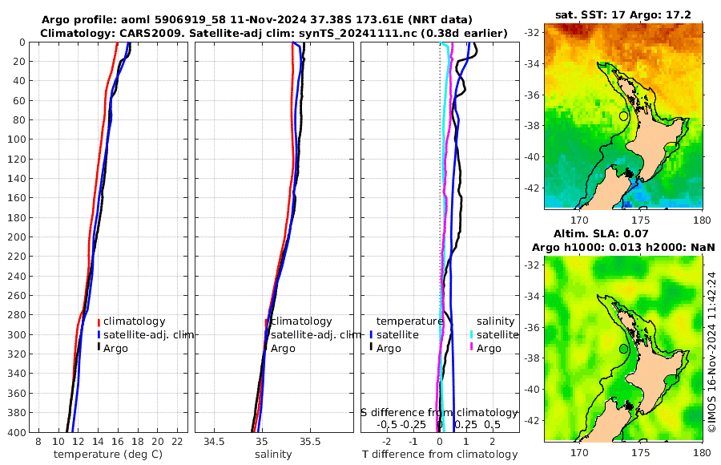Click the 'salinity' x-axis label under the middle panel

273,455
